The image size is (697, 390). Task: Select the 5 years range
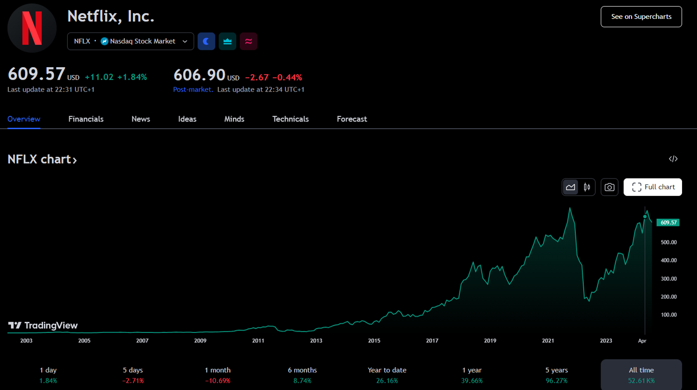(x=556, y=375)
